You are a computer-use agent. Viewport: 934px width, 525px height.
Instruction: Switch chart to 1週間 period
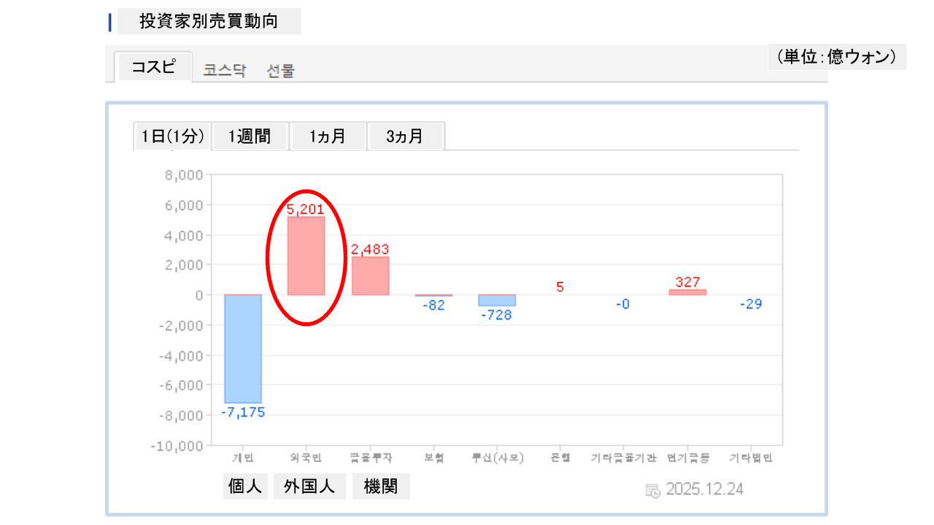click(x=250, y=136)
